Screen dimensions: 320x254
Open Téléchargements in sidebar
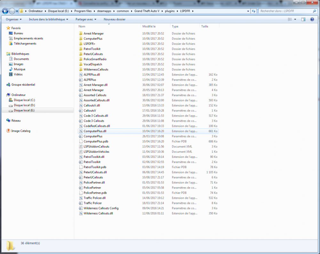pyautogui.click(x=25, y=43)
